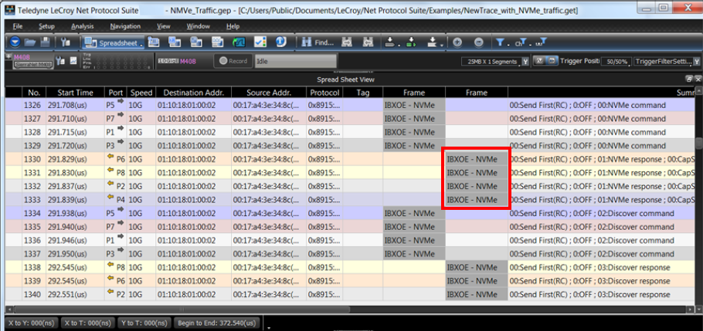703x331 pixels.
Task: Open the View menu
Action: [164, 26]
